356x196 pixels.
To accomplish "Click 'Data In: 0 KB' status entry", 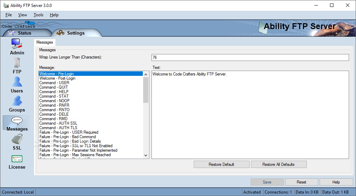I will click(307, 192).
